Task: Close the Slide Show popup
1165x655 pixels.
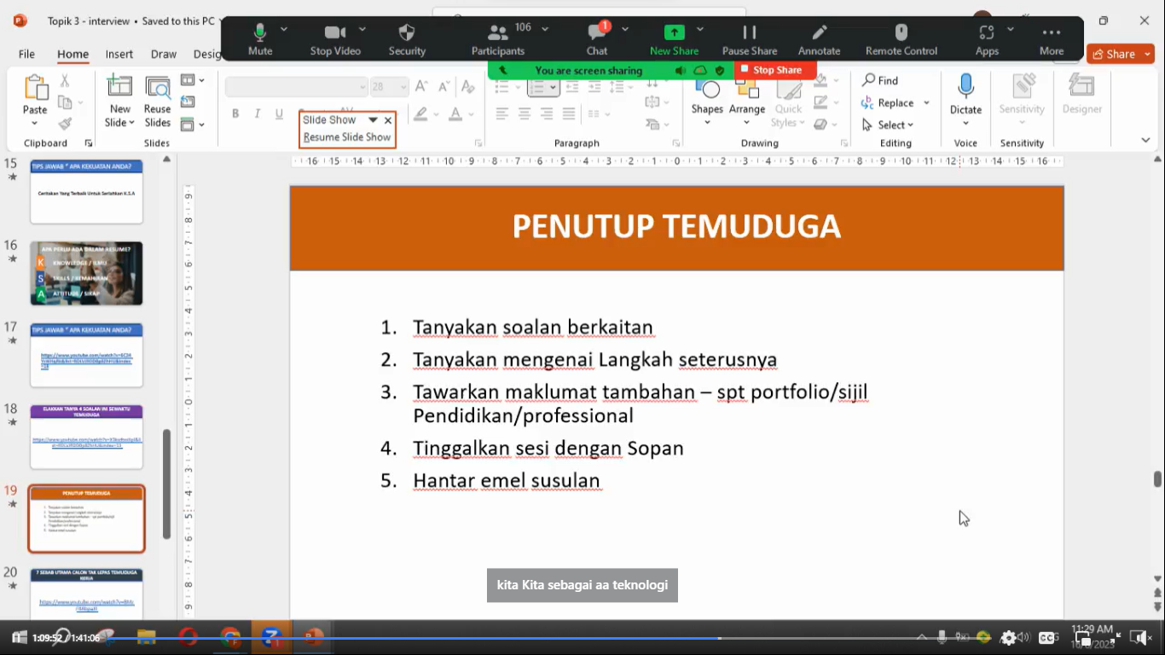Action: [x=388, y=120]
